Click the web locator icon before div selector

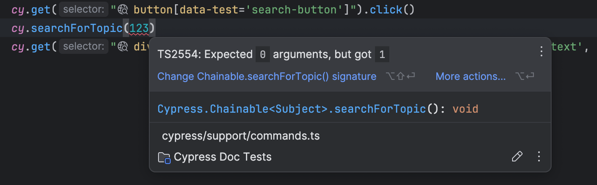[x=123, y=47]
